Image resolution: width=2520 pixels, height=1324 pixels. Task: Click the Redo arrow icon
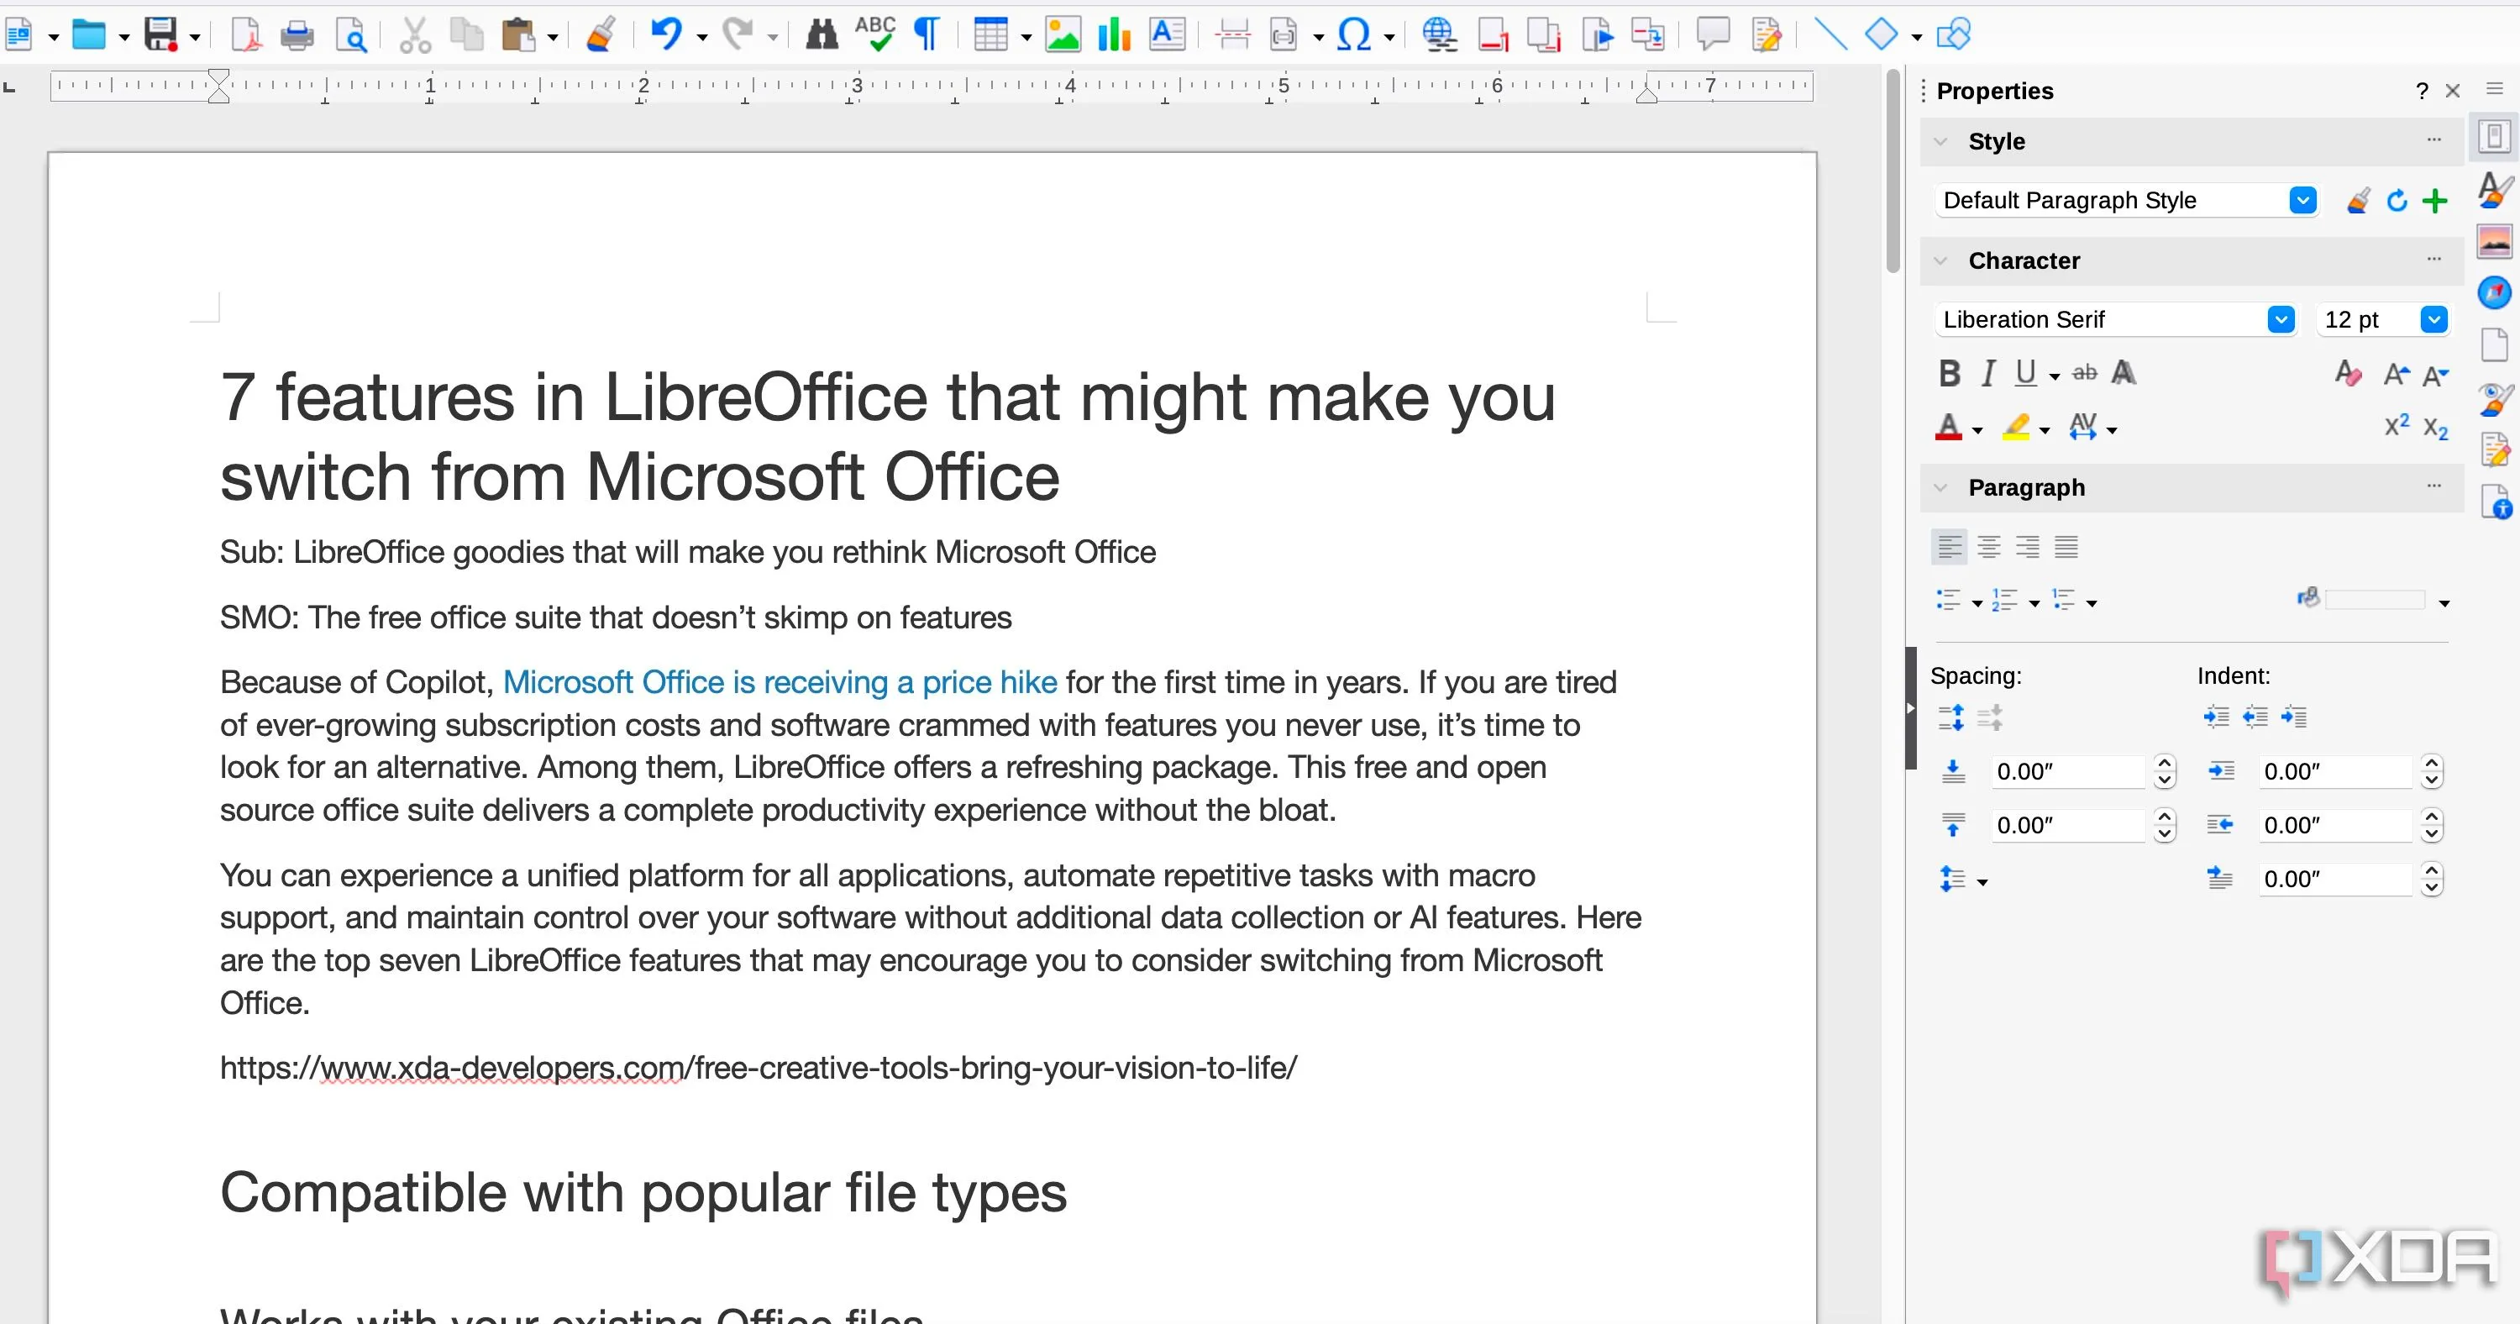pos(738,35)
